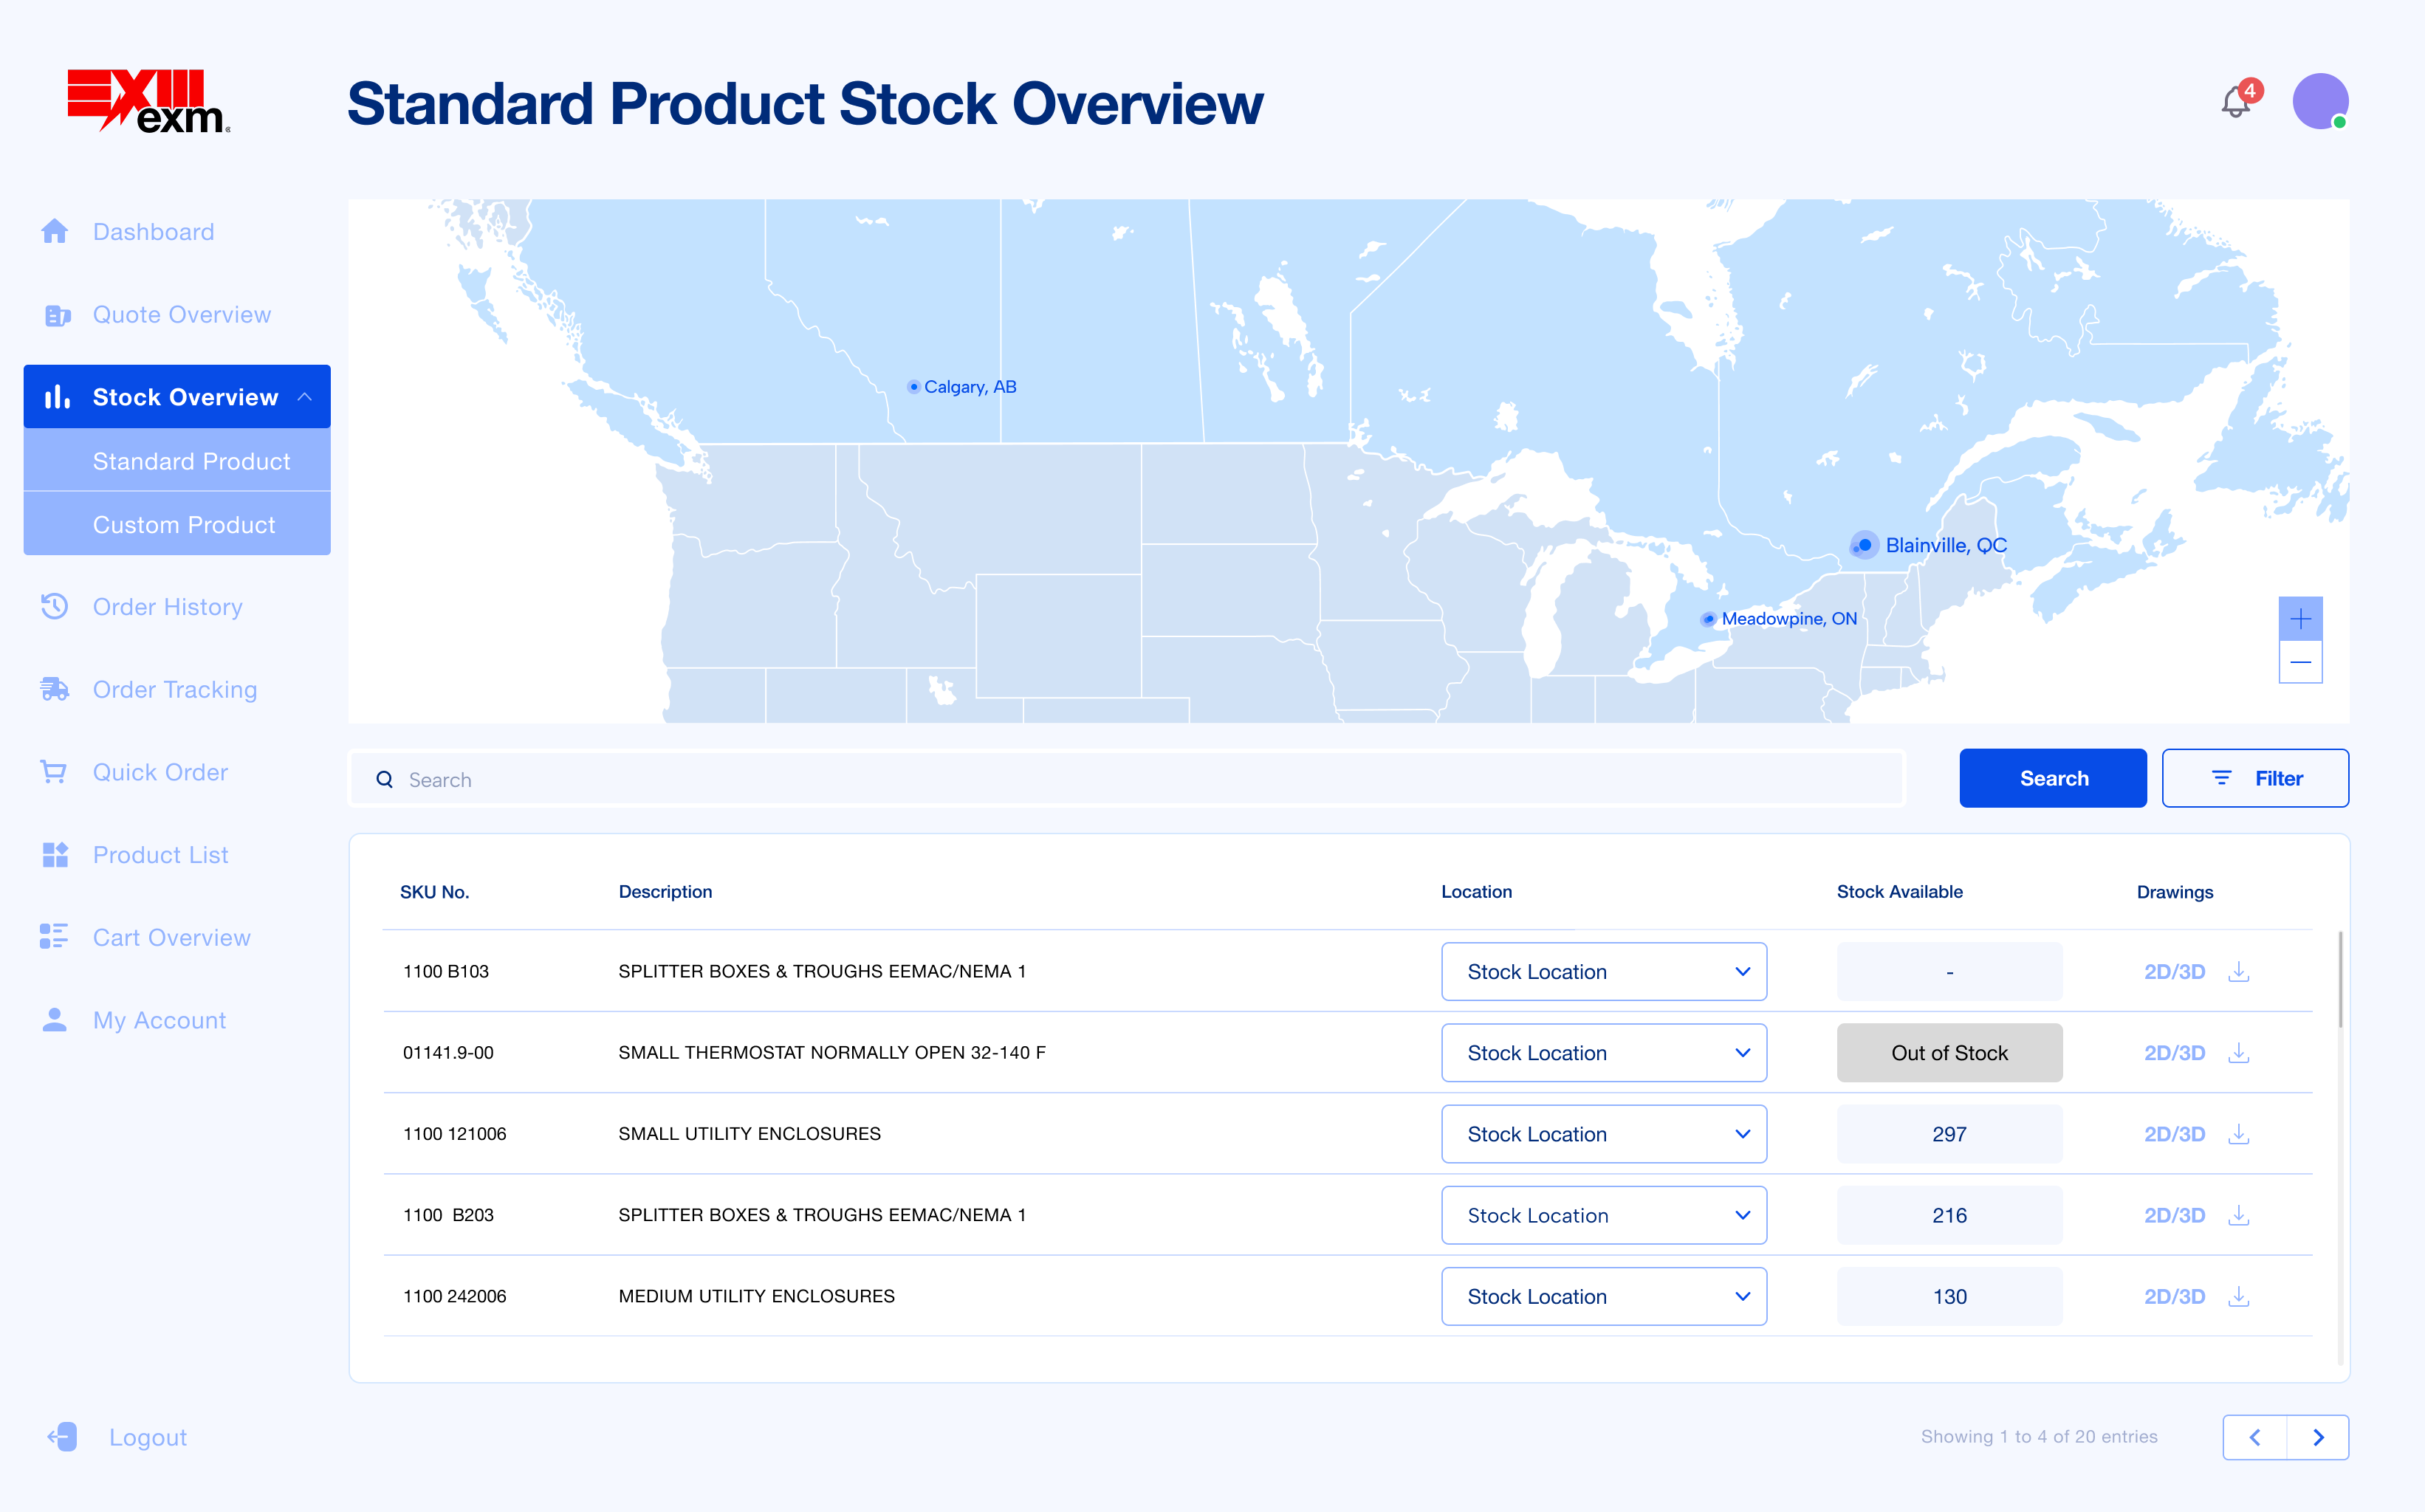
Task: Open Stock Location dropdown for 1100 B103
Action: coord(1603,971)
